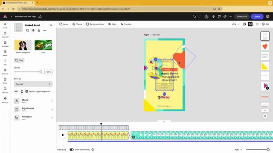Open the Search panel in left sidebar
The width and height of the screenshot is (273, 153).
coord(5,25)
